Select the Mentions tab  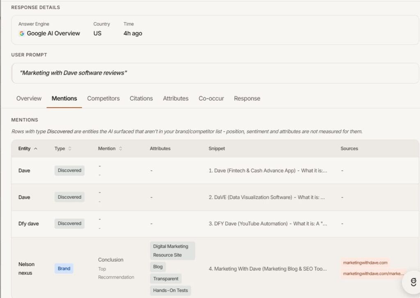click(x=64, y=99)
